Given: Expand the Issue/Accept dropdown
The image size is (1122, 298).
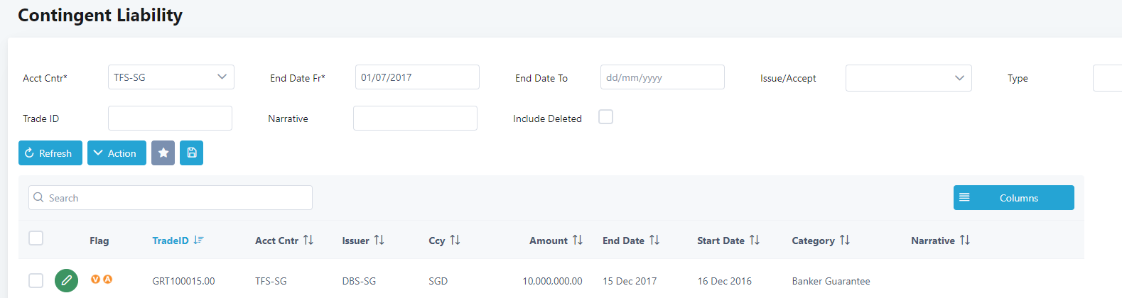Looking at the screenshot, I should [x=908, y=78].
